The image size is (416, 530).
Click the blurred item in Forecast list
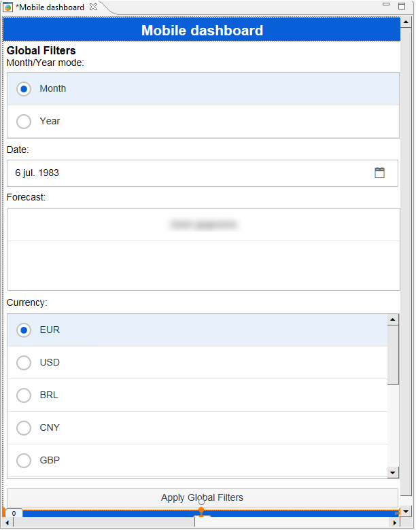tap(204, 224)
